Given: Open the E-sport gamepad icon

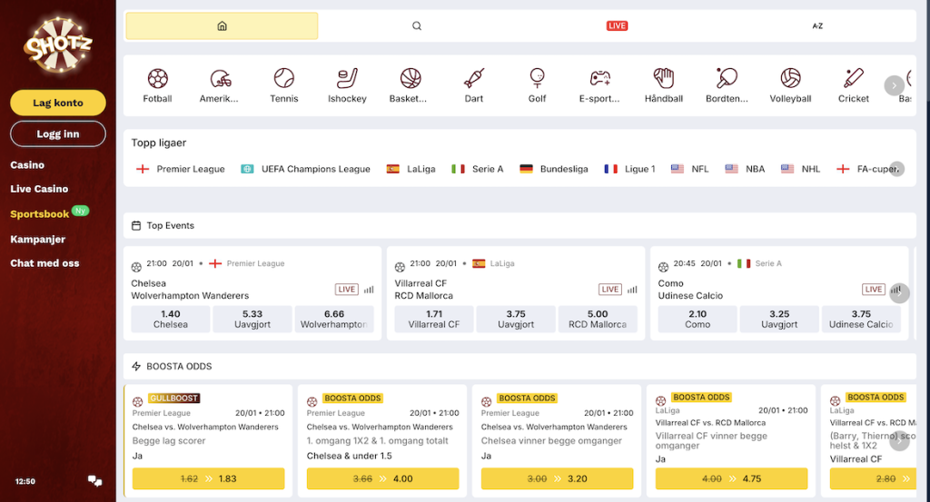Looking at the screenshot, I should [x=600, y=78].
